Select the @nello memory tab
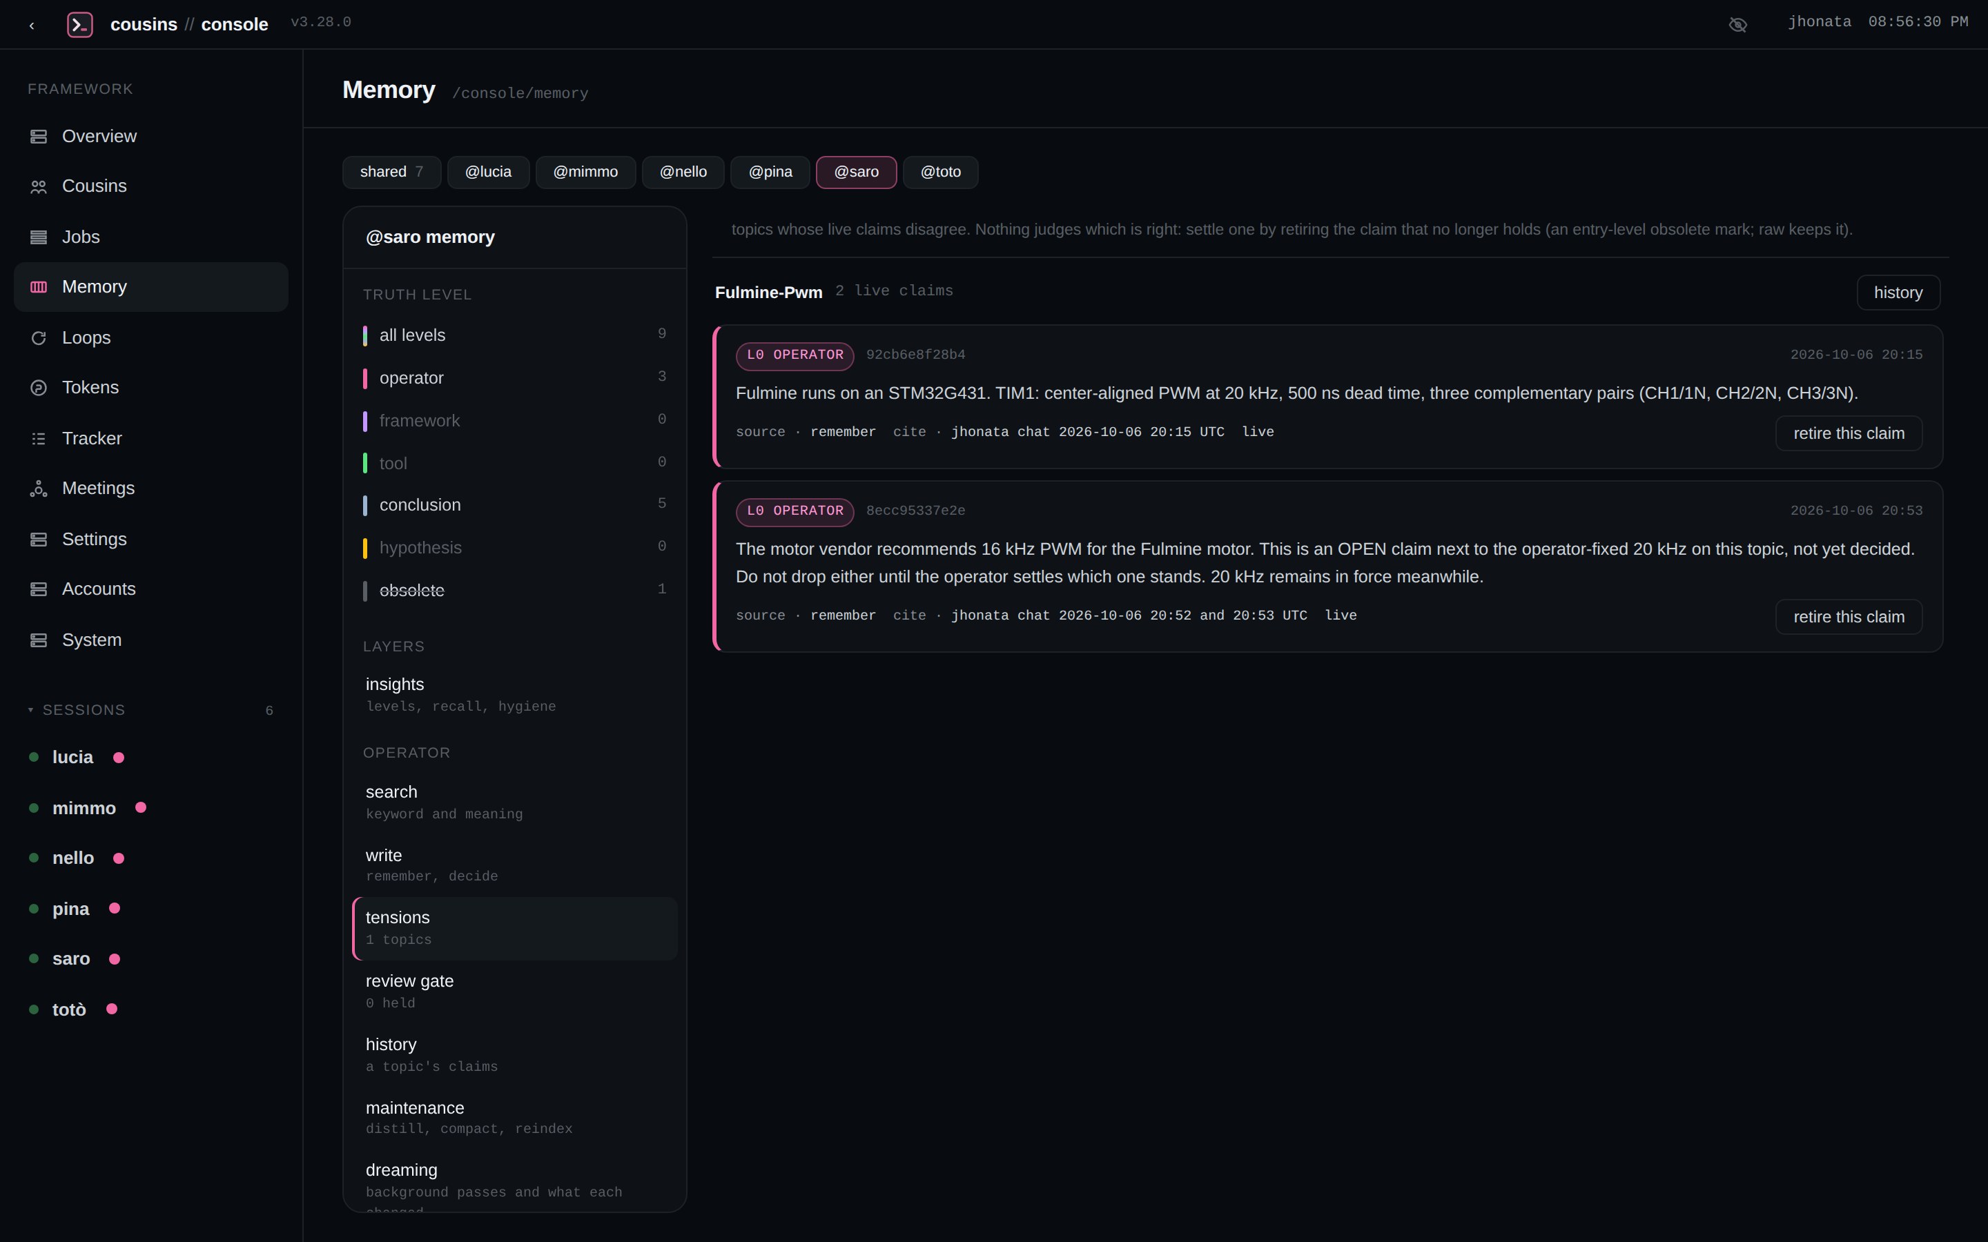 (x=683, y=172)
